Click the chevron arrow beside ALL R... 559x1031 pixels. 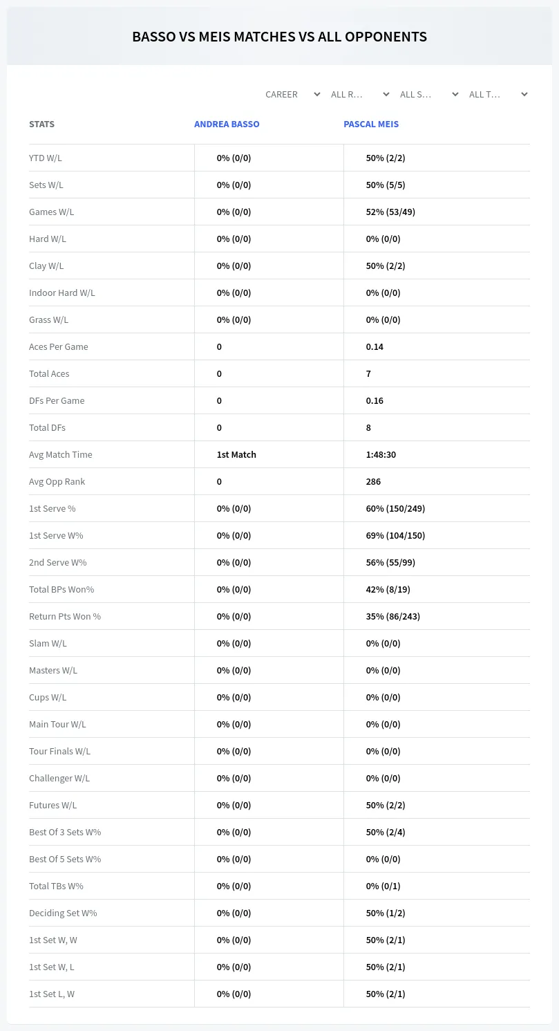pos(386,94)
